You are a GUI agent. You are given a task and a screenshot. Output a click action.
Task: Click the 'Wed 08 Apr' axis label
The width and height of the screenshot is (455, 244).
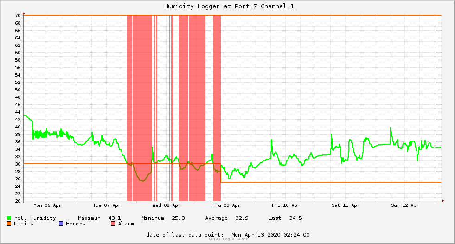tap(166, 205)
